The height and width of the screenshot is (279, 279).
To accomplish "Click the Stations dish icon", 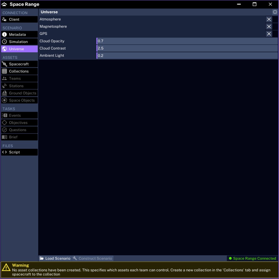I will click(4, 86).
